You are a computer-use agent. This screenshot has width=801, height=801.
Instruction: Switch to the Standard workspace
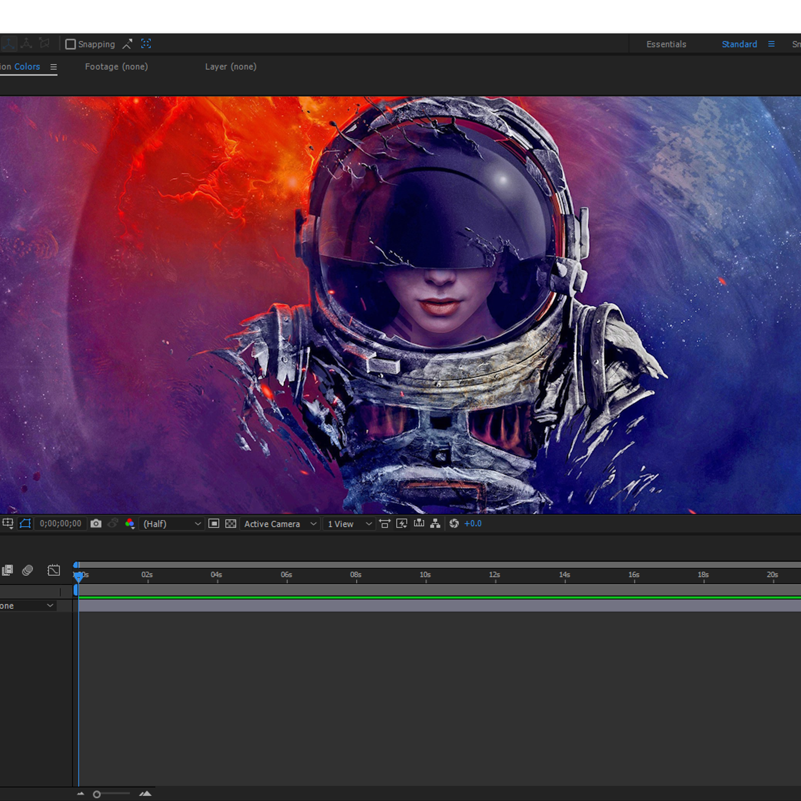click(x=739, y=44)
